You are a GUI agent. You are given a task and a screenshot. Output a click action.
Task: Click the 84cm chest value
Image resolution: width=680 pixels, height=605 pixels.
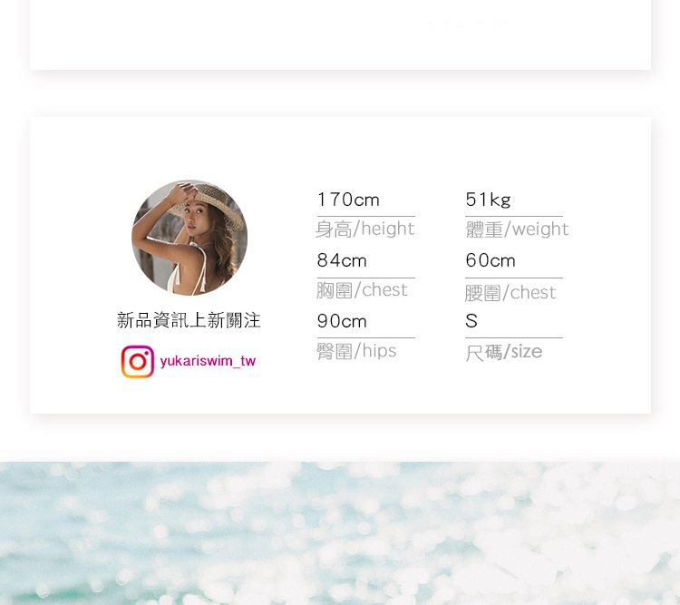tap(342, 260)
